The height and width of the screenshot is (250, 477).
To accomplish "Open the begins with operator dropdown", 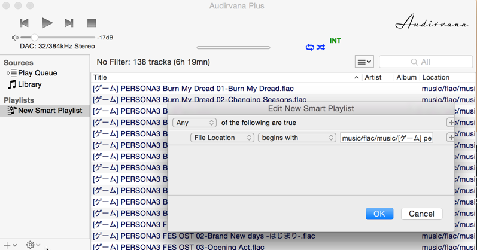I will (297, 138).
